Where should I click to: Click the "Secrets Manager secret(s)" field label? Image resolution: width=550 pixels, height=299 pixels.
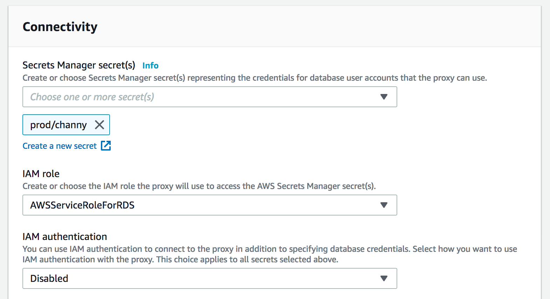tap(79, 65)
